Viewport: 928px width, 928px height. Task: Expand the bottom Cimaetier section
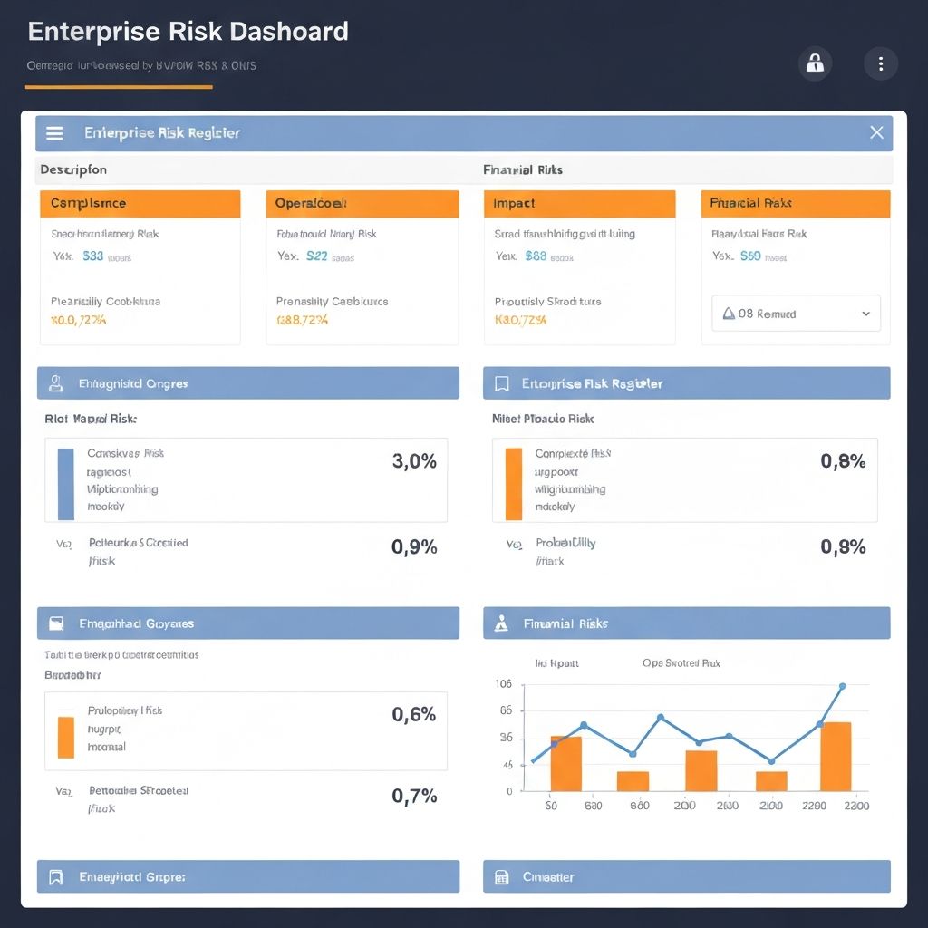click(686, 876)
